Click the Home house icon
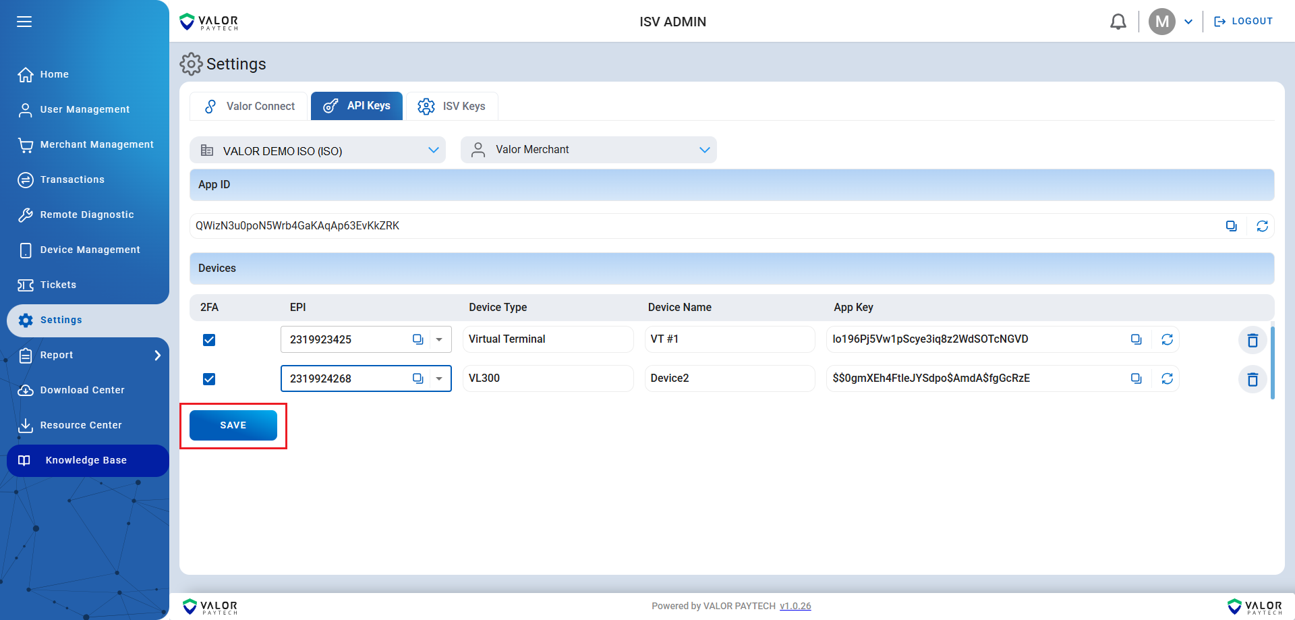The height and width of the screenshot is (620, 1295). [x=26, y=74]
